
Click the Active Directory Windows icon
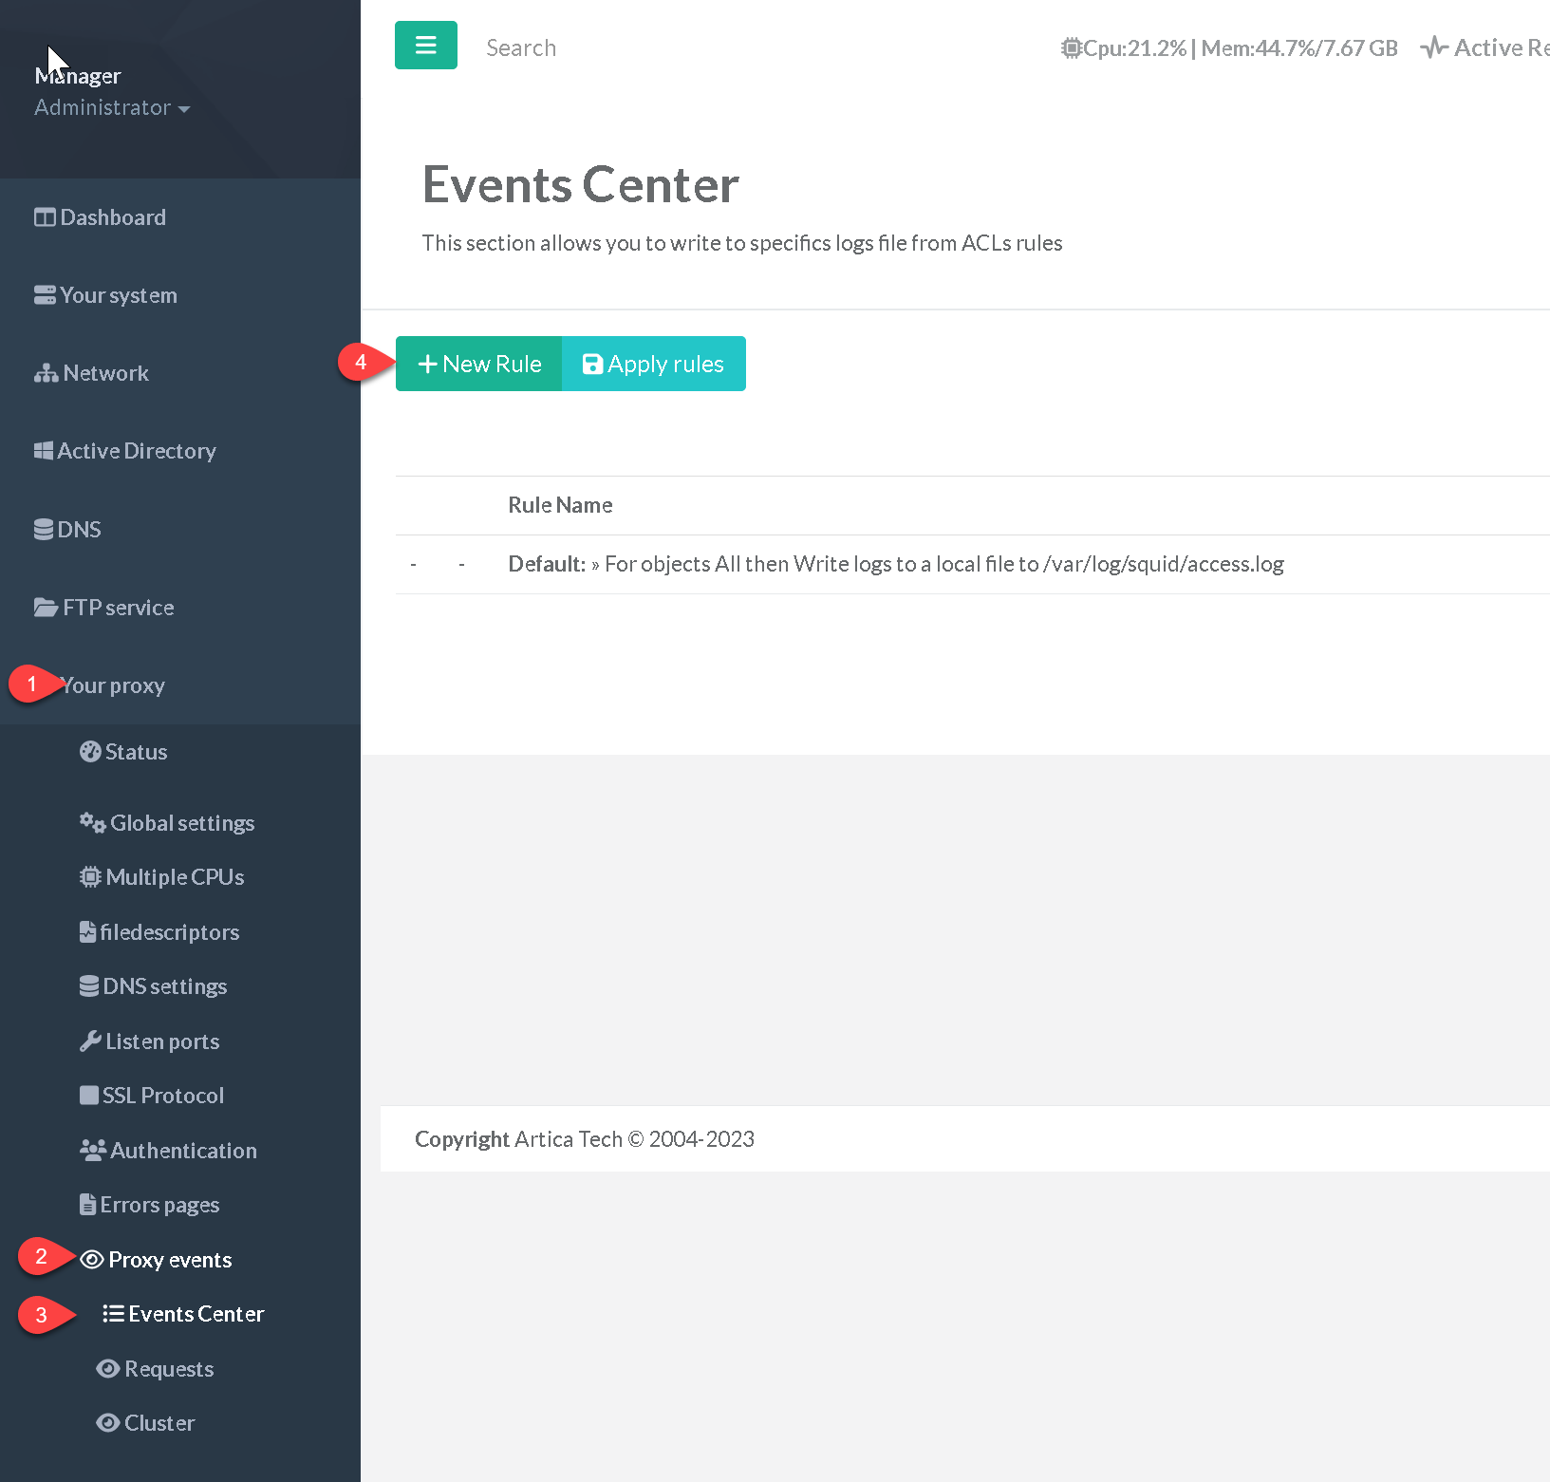tap(44, 451)
